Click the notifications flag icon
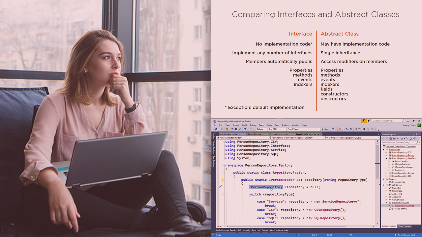422x237 pixels. (x=364, y=121)
